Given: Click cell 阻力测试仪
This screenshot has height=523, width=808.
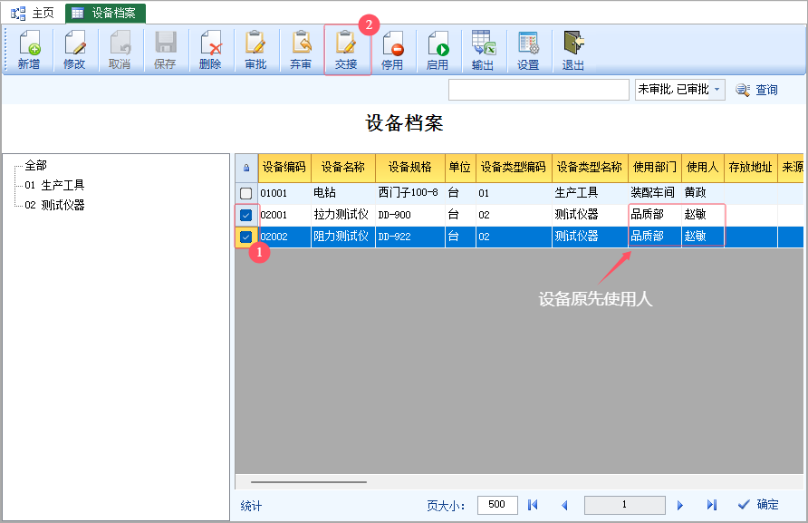Looking at the screenshot, I should 341,237.
